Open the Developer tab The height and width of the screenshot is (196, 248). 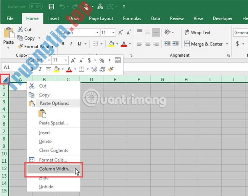(x=222, y=18)
